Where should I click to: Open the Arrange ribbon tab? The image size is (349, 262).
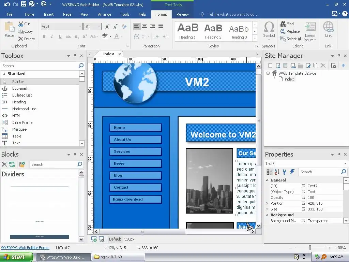click(104, 14)
